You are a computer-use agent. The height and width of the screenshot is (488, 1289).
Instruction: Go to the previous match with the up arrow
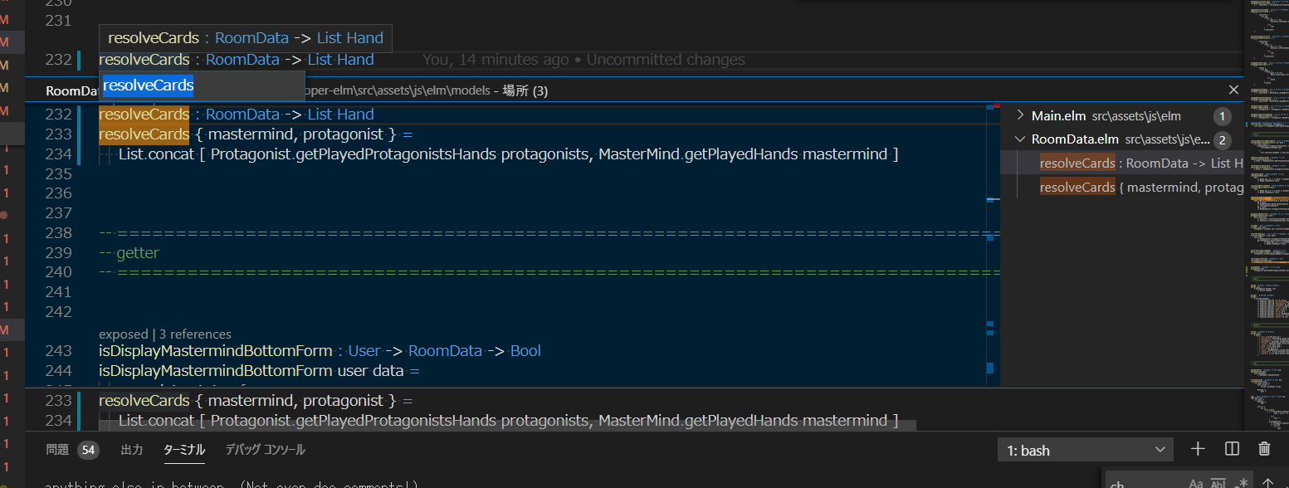pyautogui.click(x=1269, y=483)
